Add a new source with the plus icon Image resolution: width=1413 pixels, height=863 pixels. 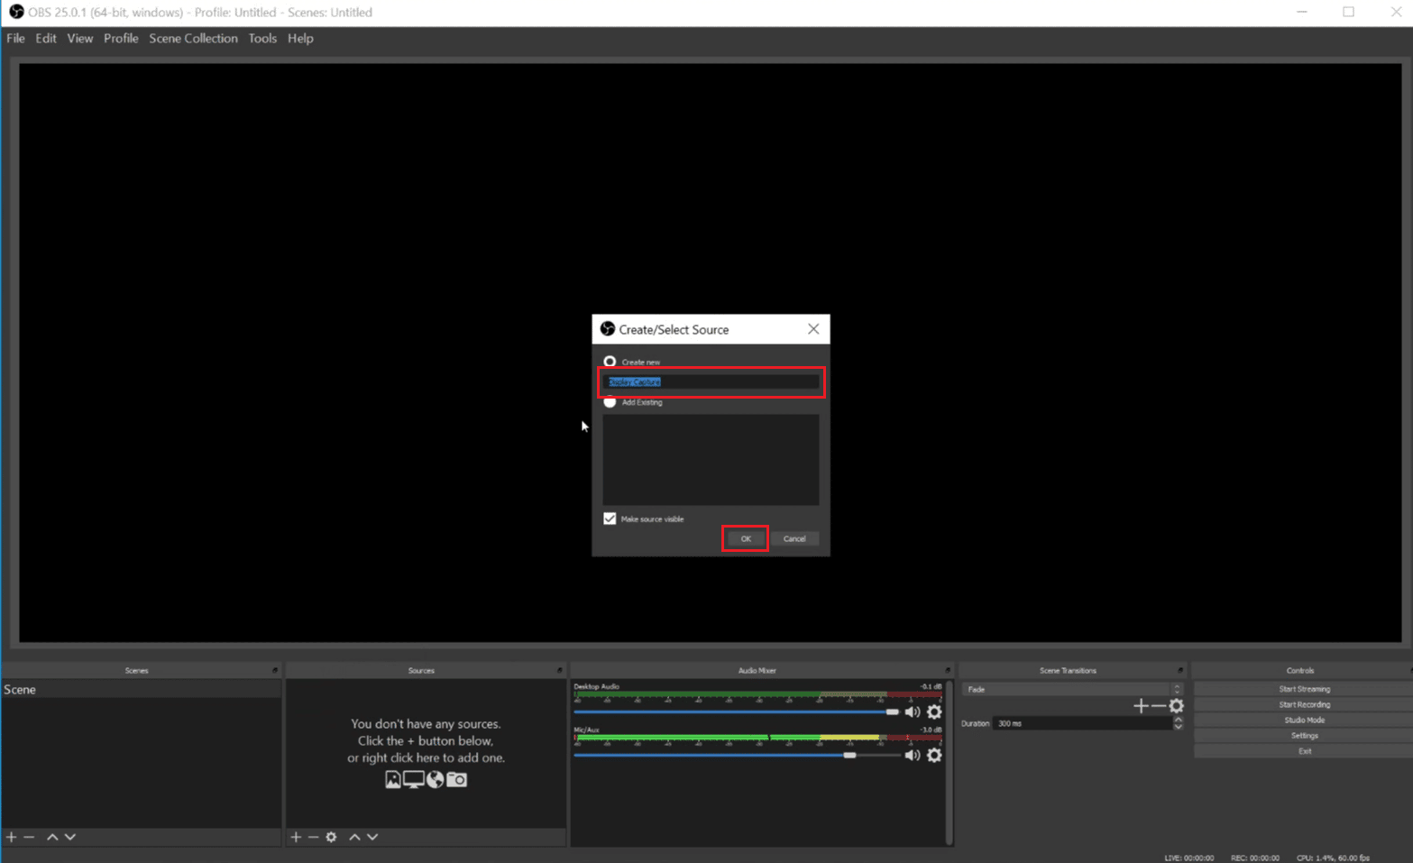296,837
